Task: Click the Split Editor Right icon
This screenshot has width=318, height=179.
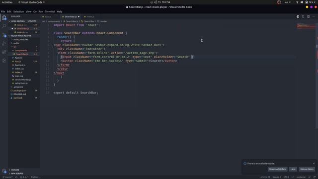Action: [x=308, y=16]
